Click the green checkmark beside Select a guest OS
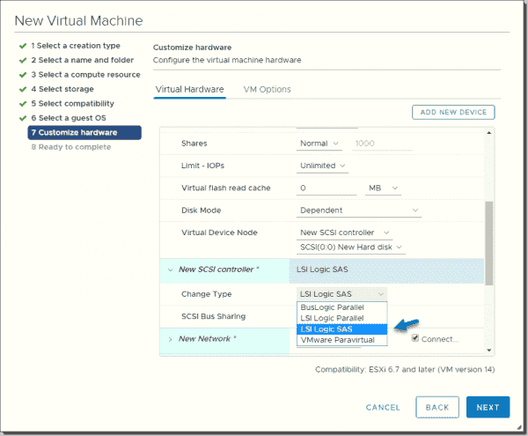 23,118
